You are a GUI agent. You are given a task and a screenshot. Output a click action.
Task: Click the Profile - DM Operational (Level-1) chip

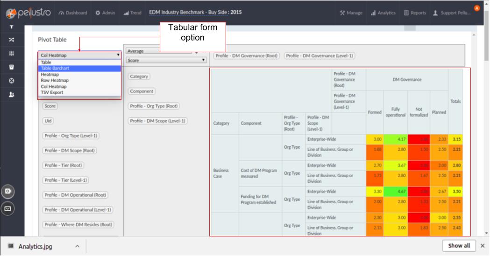(78, 209)
